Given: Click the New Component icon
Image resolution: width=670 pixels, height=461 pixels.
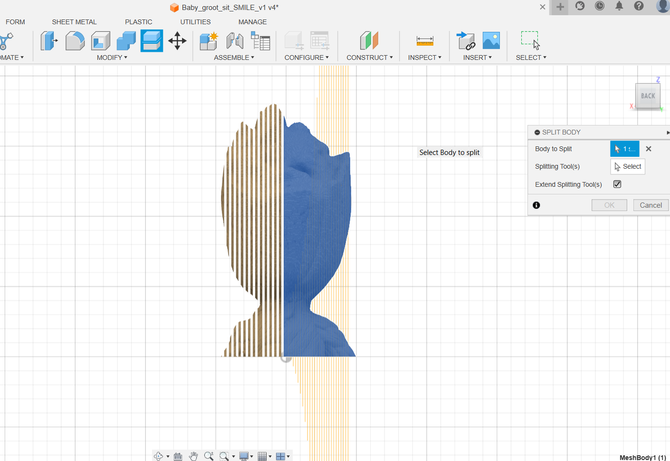Looking at the screenshot, I should point(209,41).
